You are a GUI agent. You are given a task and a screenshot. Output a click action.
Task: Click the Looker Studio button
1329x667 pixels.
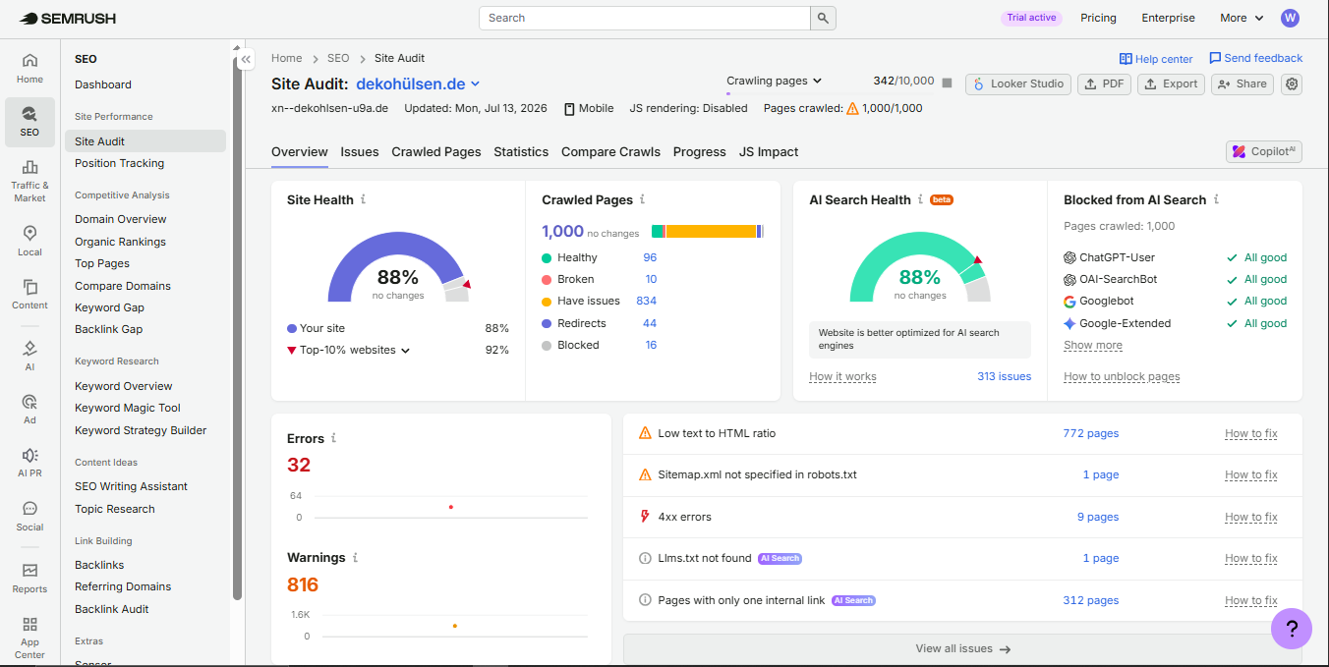pyautogui.click(x=1018, y=83)
